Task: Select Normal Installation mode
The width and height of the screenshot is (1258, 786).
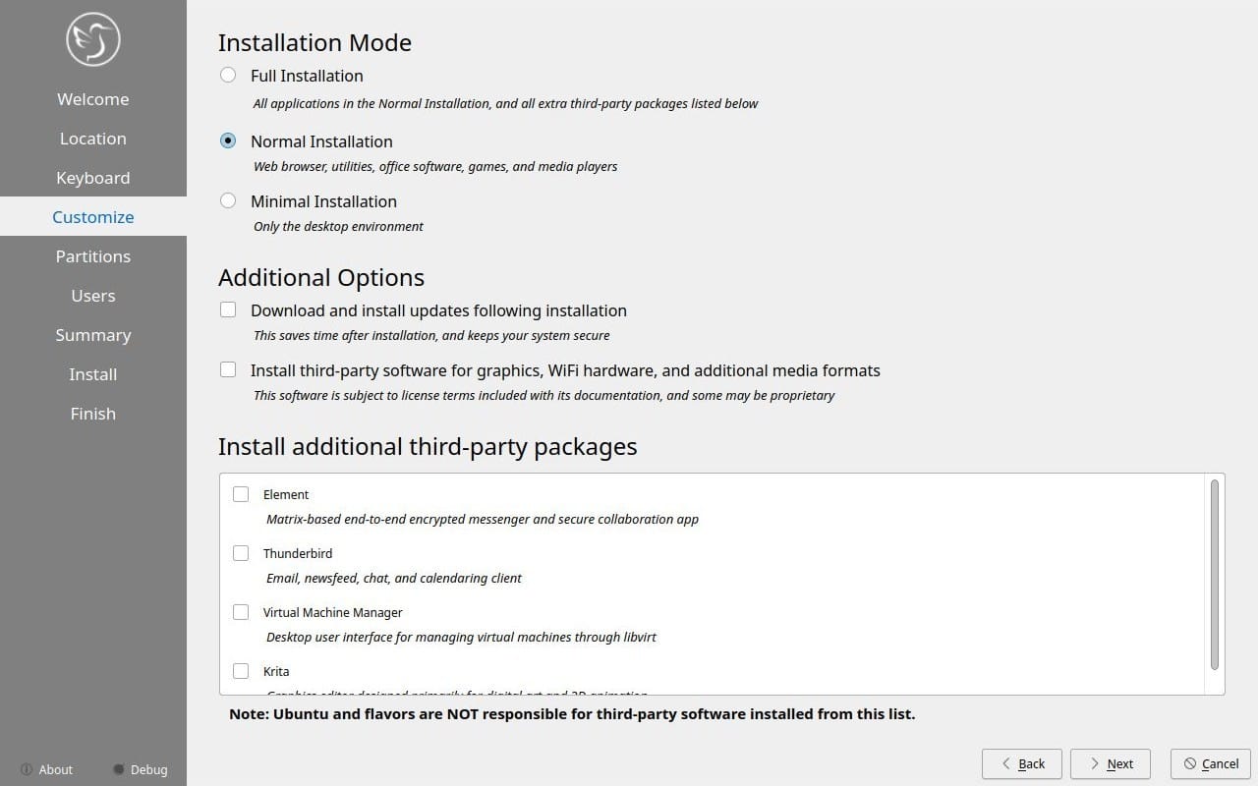Action: tap(228, 140)
